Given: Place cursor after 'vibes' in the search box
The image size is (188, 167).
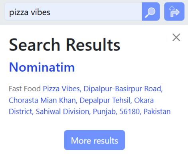Looking at the screenshot, I should (x=51, y=12).
